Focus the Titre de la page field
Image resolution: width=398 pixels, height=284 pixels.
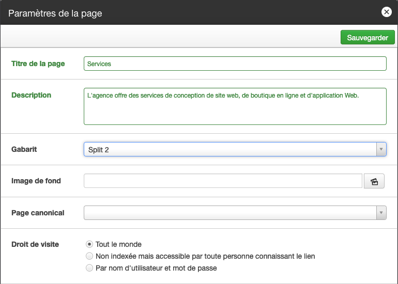click(235, 64)
